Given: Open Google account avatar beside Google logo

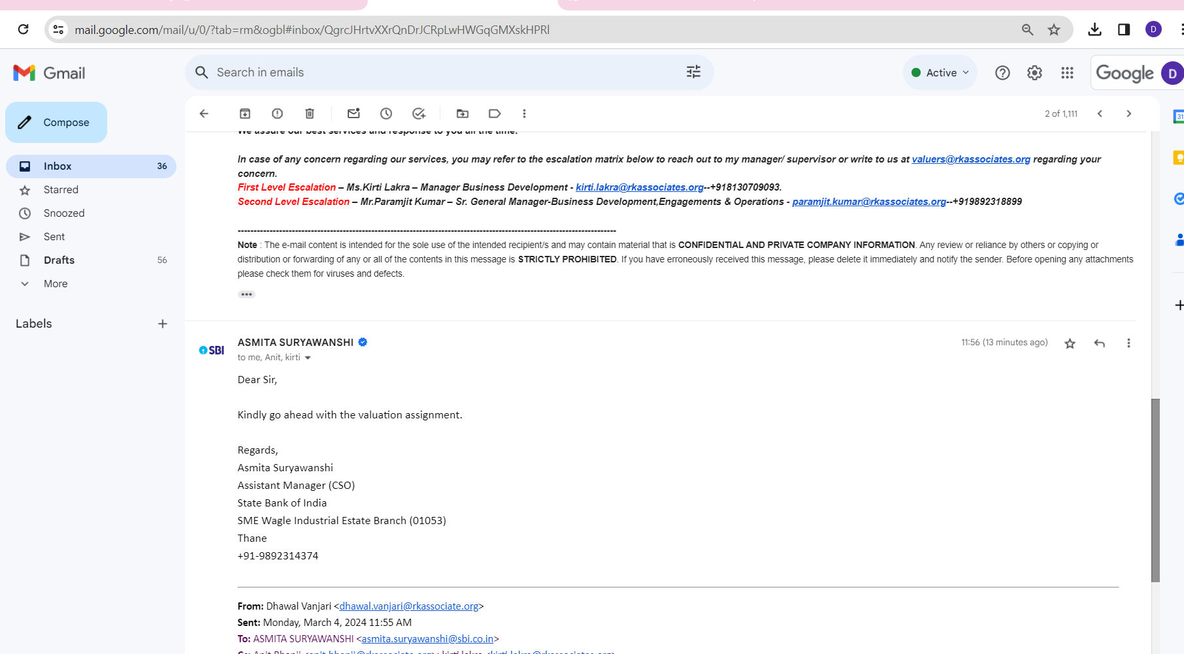Looking at the screenshot, I should (1172, 73).
